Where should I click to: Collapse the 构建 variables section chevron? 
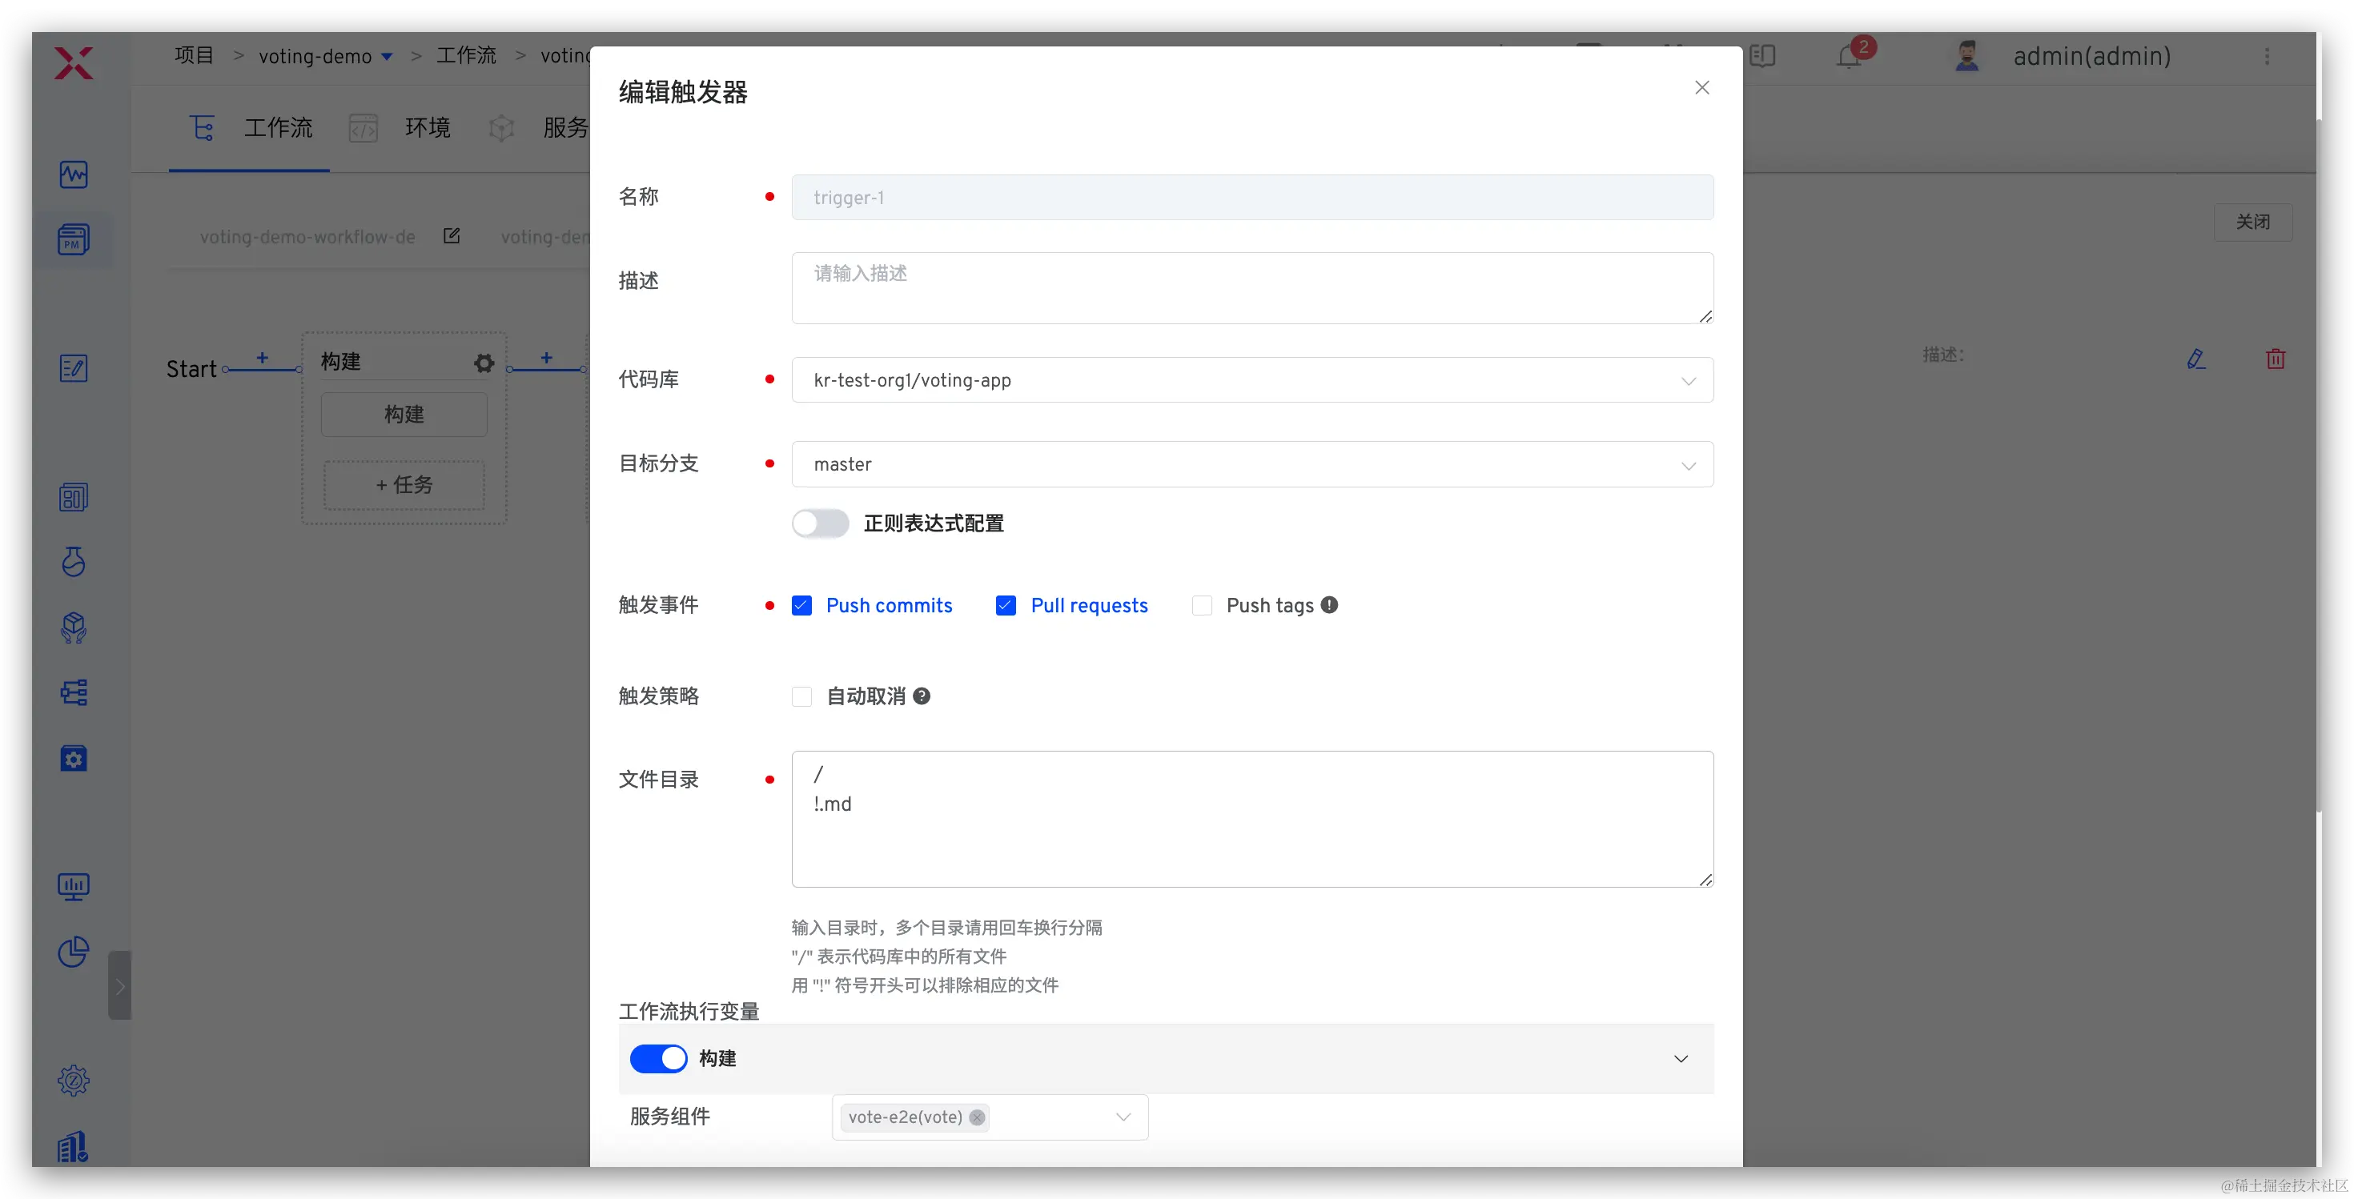click(1681, 1058)
